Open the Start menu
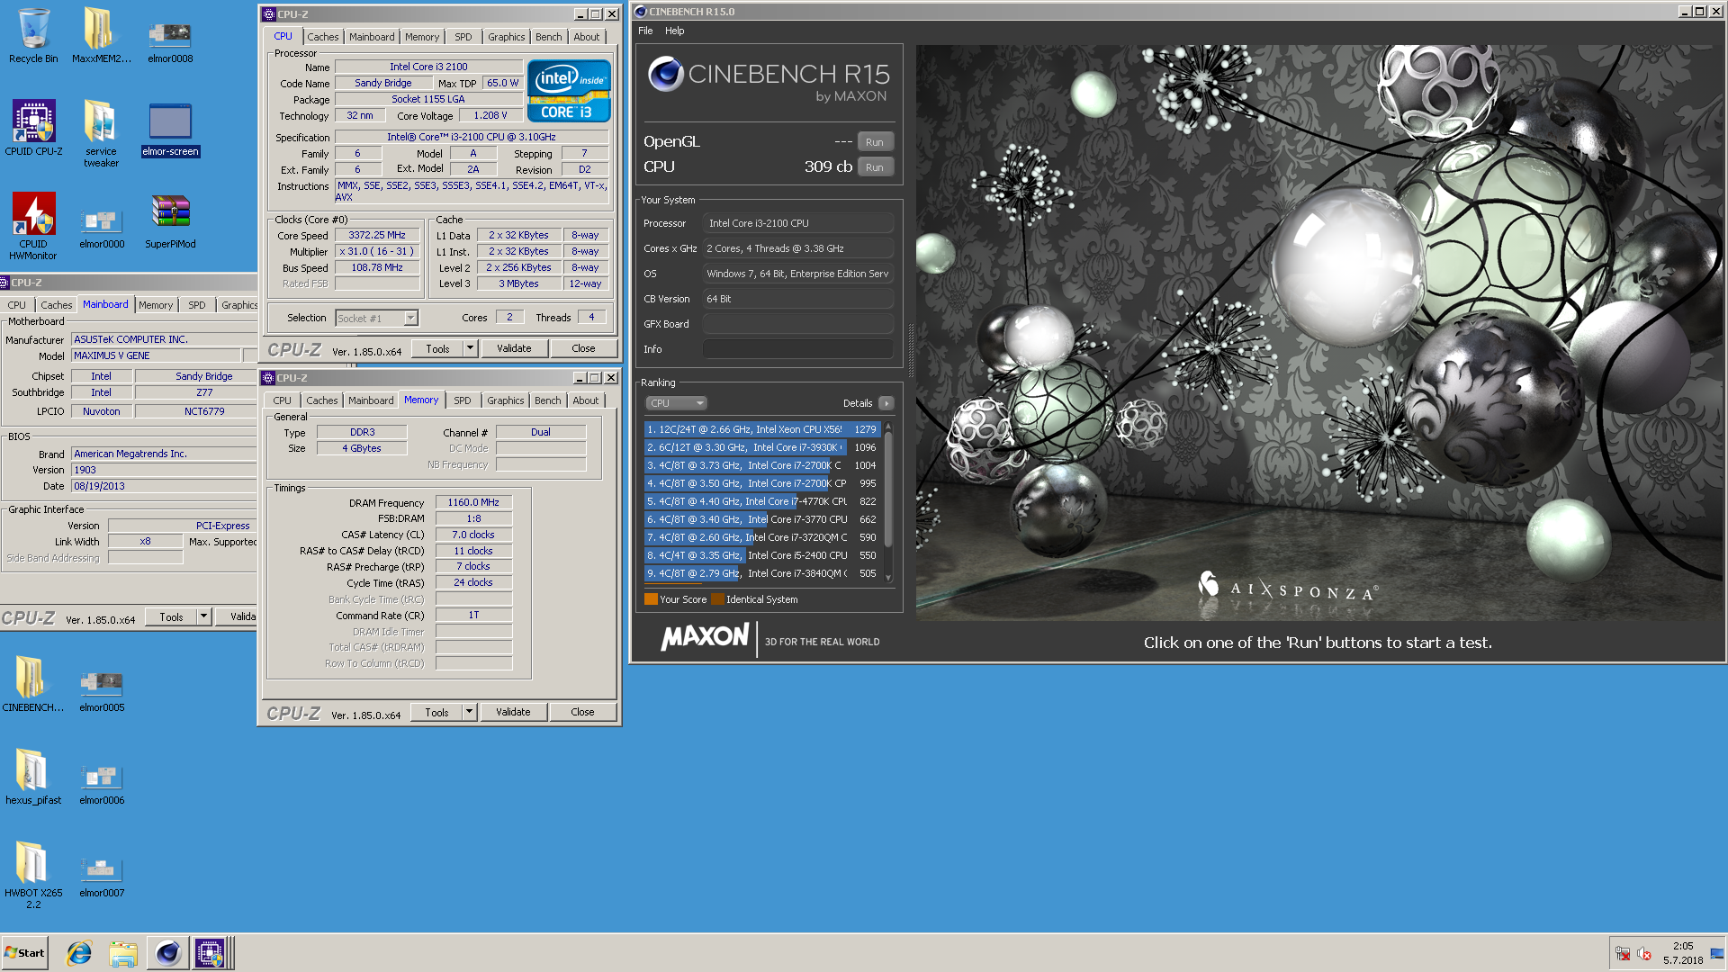The width and height of the screenshot is (1728, 972). (25, 953)
